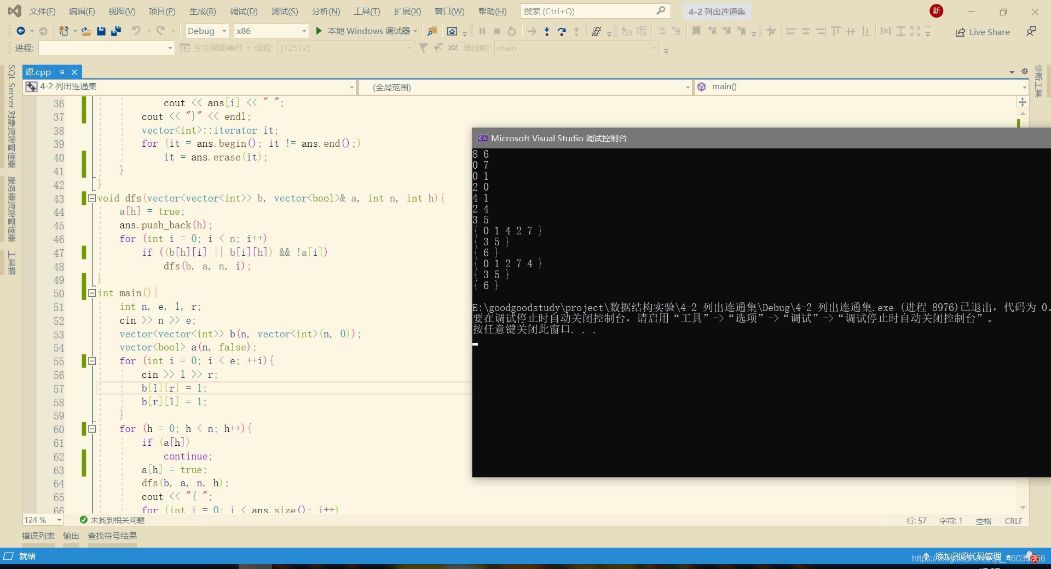
Task: Click the Undo arrow icon
Action: (x=136, y=31)
